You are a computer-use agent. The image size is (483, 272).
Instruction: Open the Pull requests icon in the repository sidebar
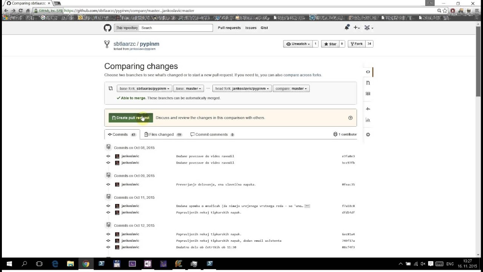click(x=368, y=83)
